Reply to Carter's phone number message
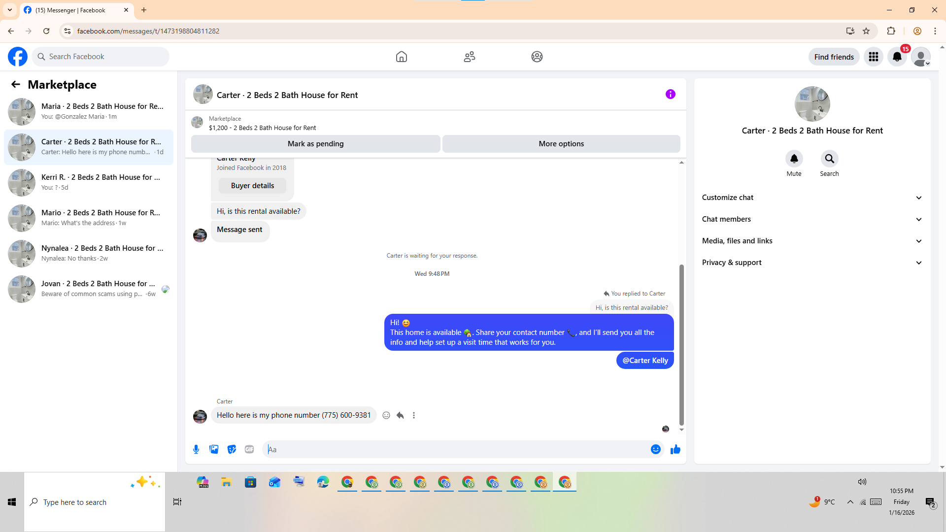 [x=400, y=415]
